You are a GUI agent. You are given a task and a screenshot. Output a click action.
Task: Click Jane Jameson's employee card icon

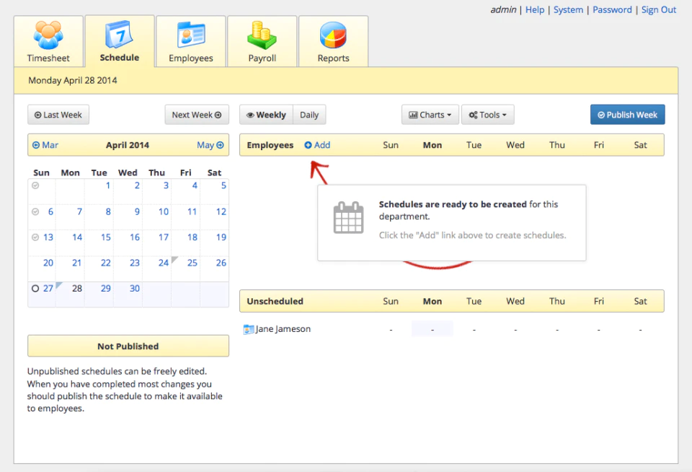[249, 329]
